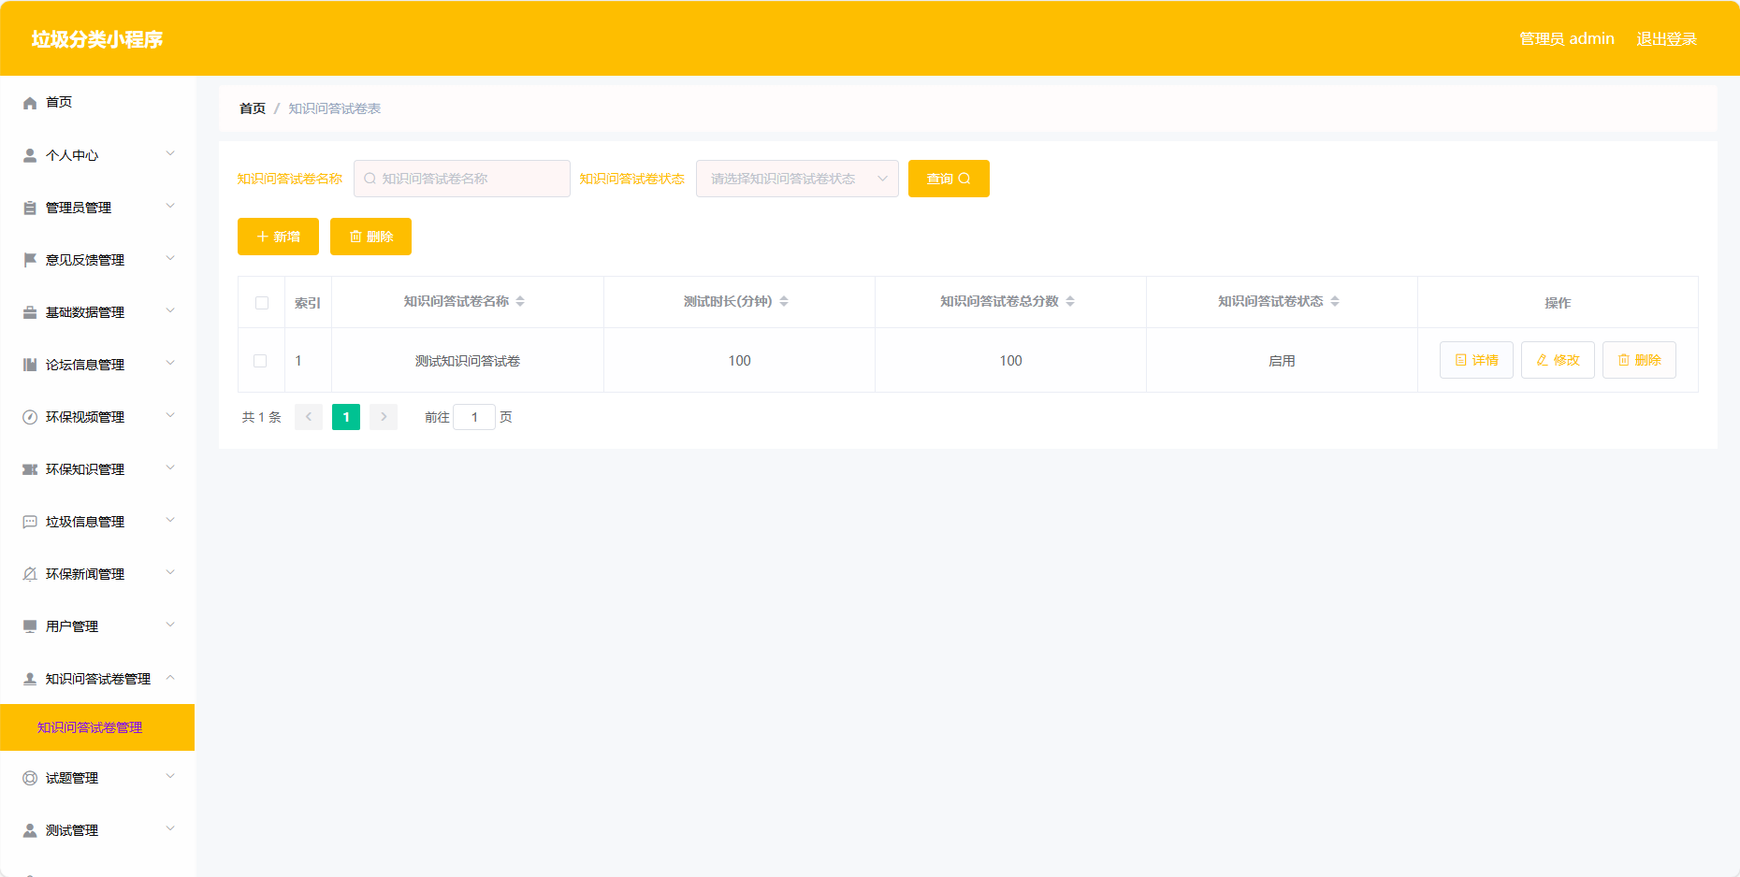This screenshot has width=1740, height=877.
Task: Click the chart icon beside 论坛信息管理
Action: coord(30,365)
